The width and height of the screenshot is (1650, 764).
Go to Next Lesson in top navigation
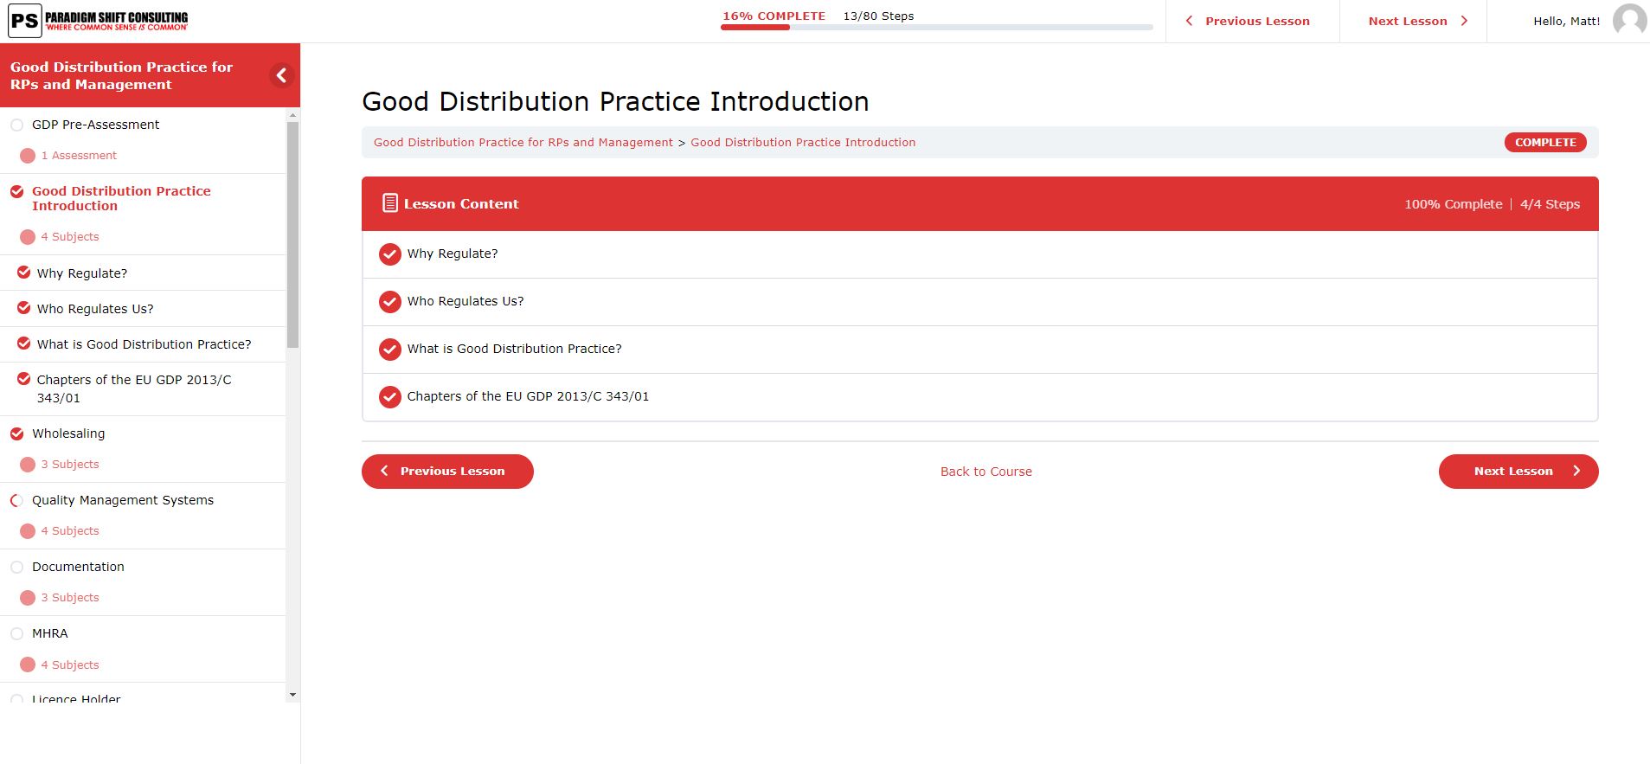[x=1417, y=21]
